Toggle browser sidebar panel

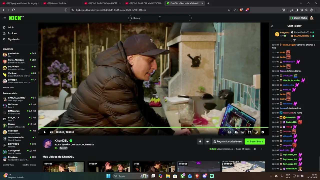(296, 10)
